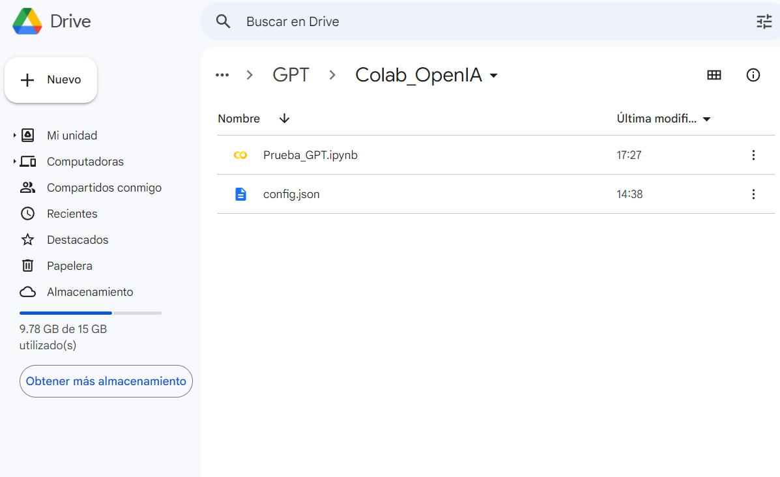This screenshot has height=477, width=780.
Task: Click the Colab icon beside Prueba_GPT.ipynb
Action: [240, 154]
